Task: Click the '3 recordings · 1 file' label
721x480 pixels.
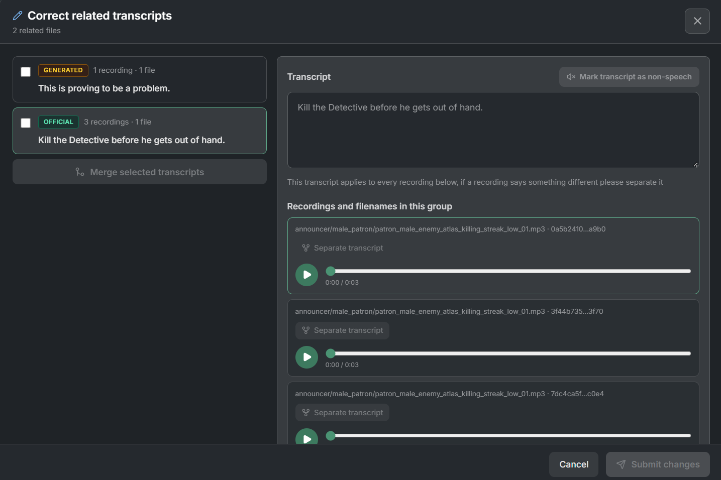Action: (118, 122)
